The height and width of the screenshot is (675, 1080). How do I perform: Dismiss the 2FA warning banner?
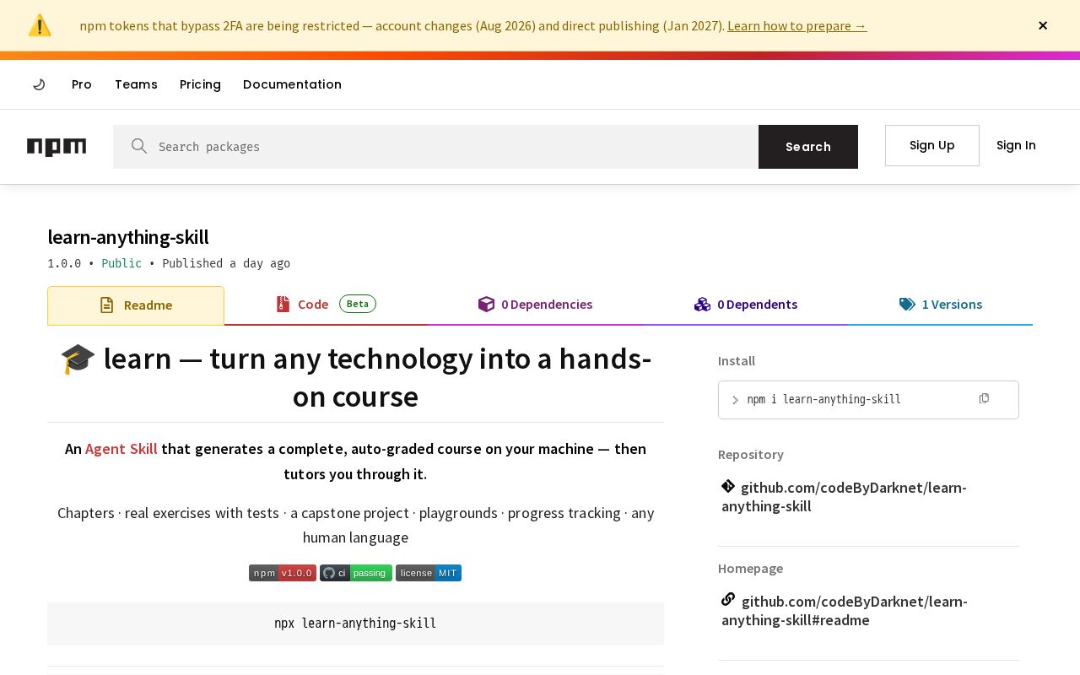pos(1043,25)
